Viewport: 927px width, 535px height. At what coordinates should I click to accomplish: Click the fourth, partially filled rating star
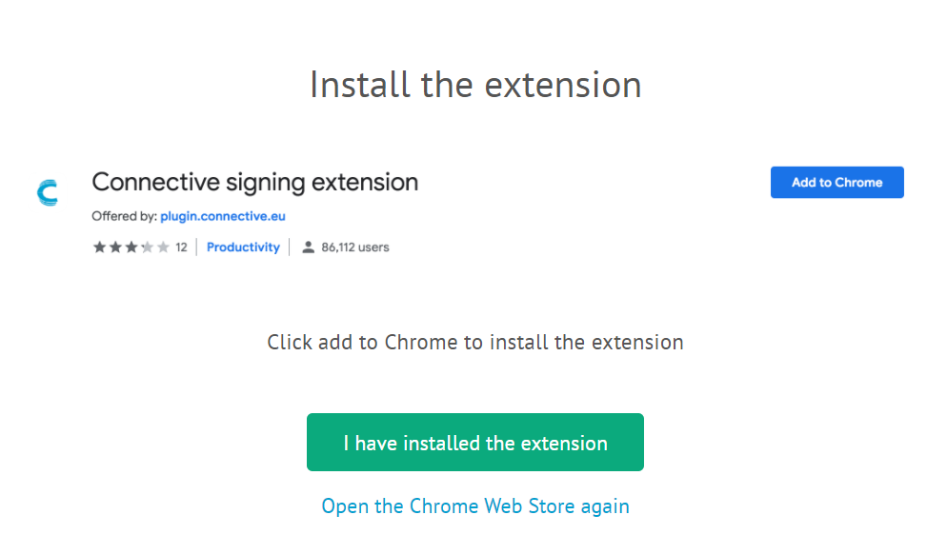coord(148,248)
